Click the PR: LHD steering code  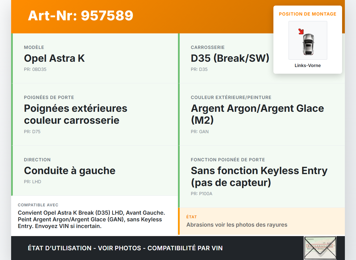(32, 182)
